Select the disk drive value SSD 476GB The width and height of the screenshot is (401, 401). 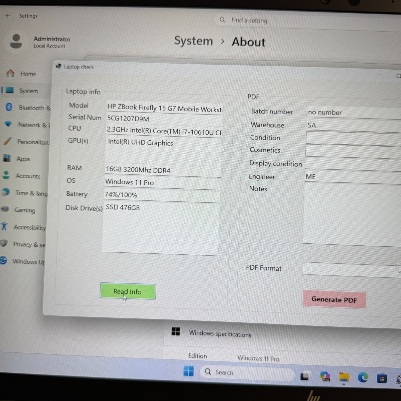(x=123, y=207)
